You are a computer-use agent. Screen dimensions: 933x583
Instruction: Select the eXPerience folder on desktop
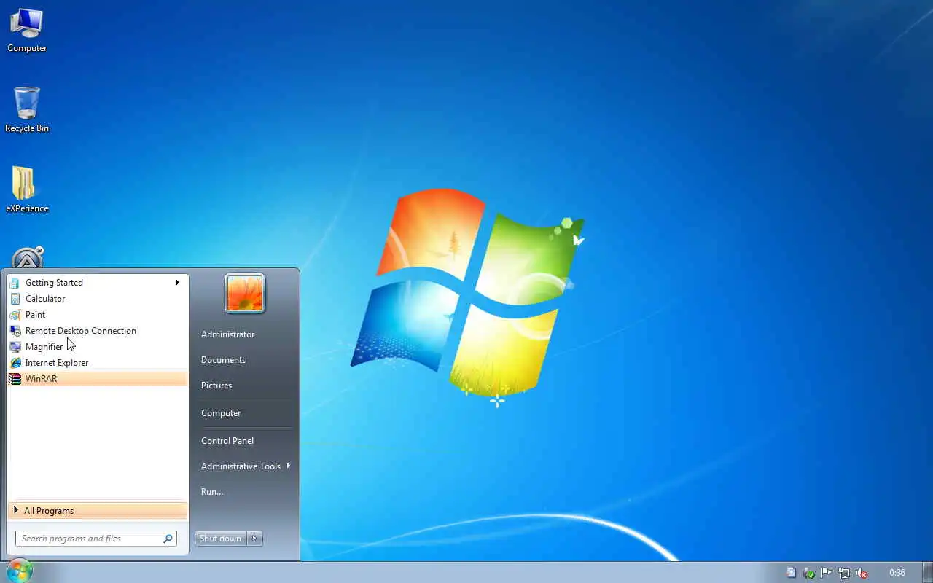(x=27, y=189)
